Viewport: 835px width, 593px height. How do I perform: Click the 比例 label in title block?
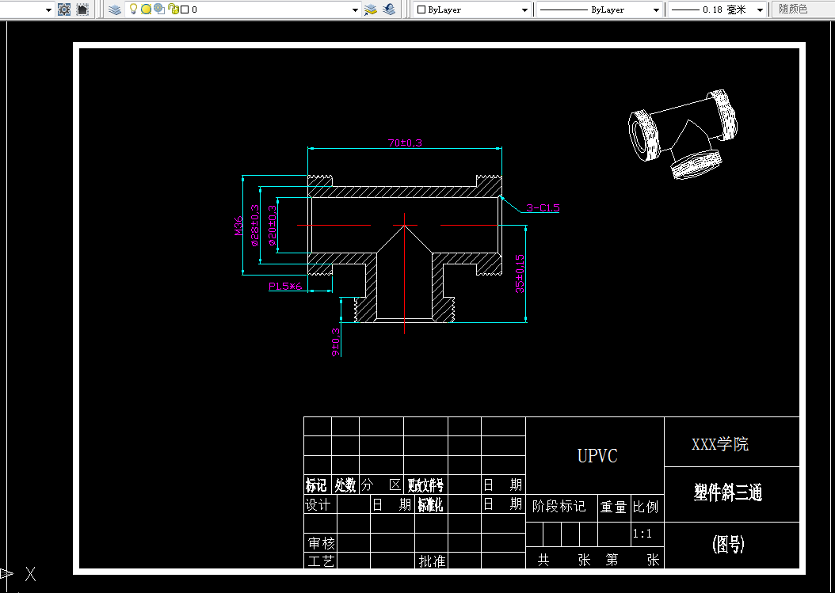click(646, 507)
